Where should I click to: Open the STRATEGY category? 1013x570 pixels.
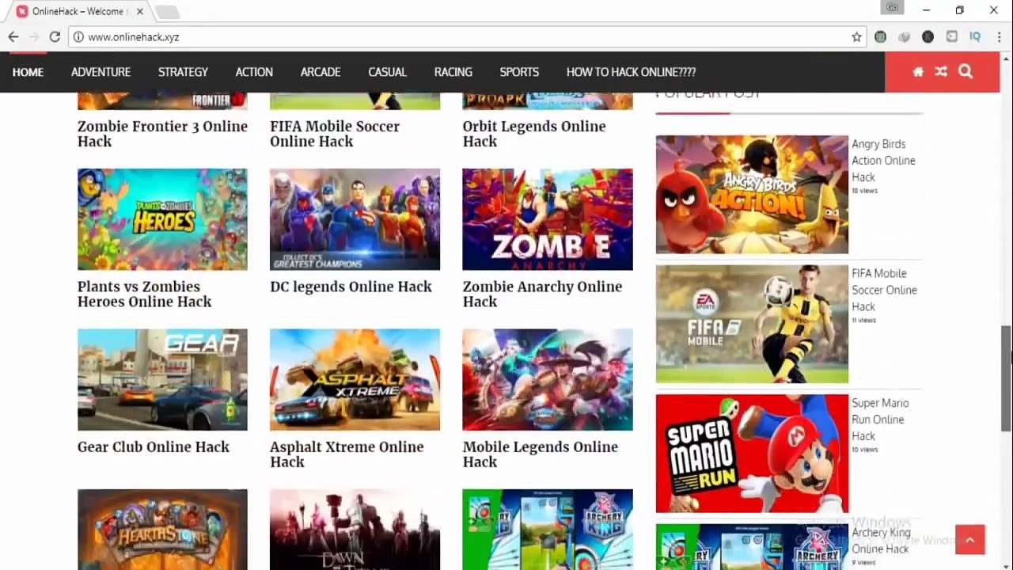(183, 72)
